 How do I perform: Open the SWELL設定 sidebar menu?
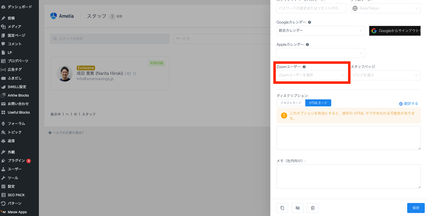click(x=17, y=87)
